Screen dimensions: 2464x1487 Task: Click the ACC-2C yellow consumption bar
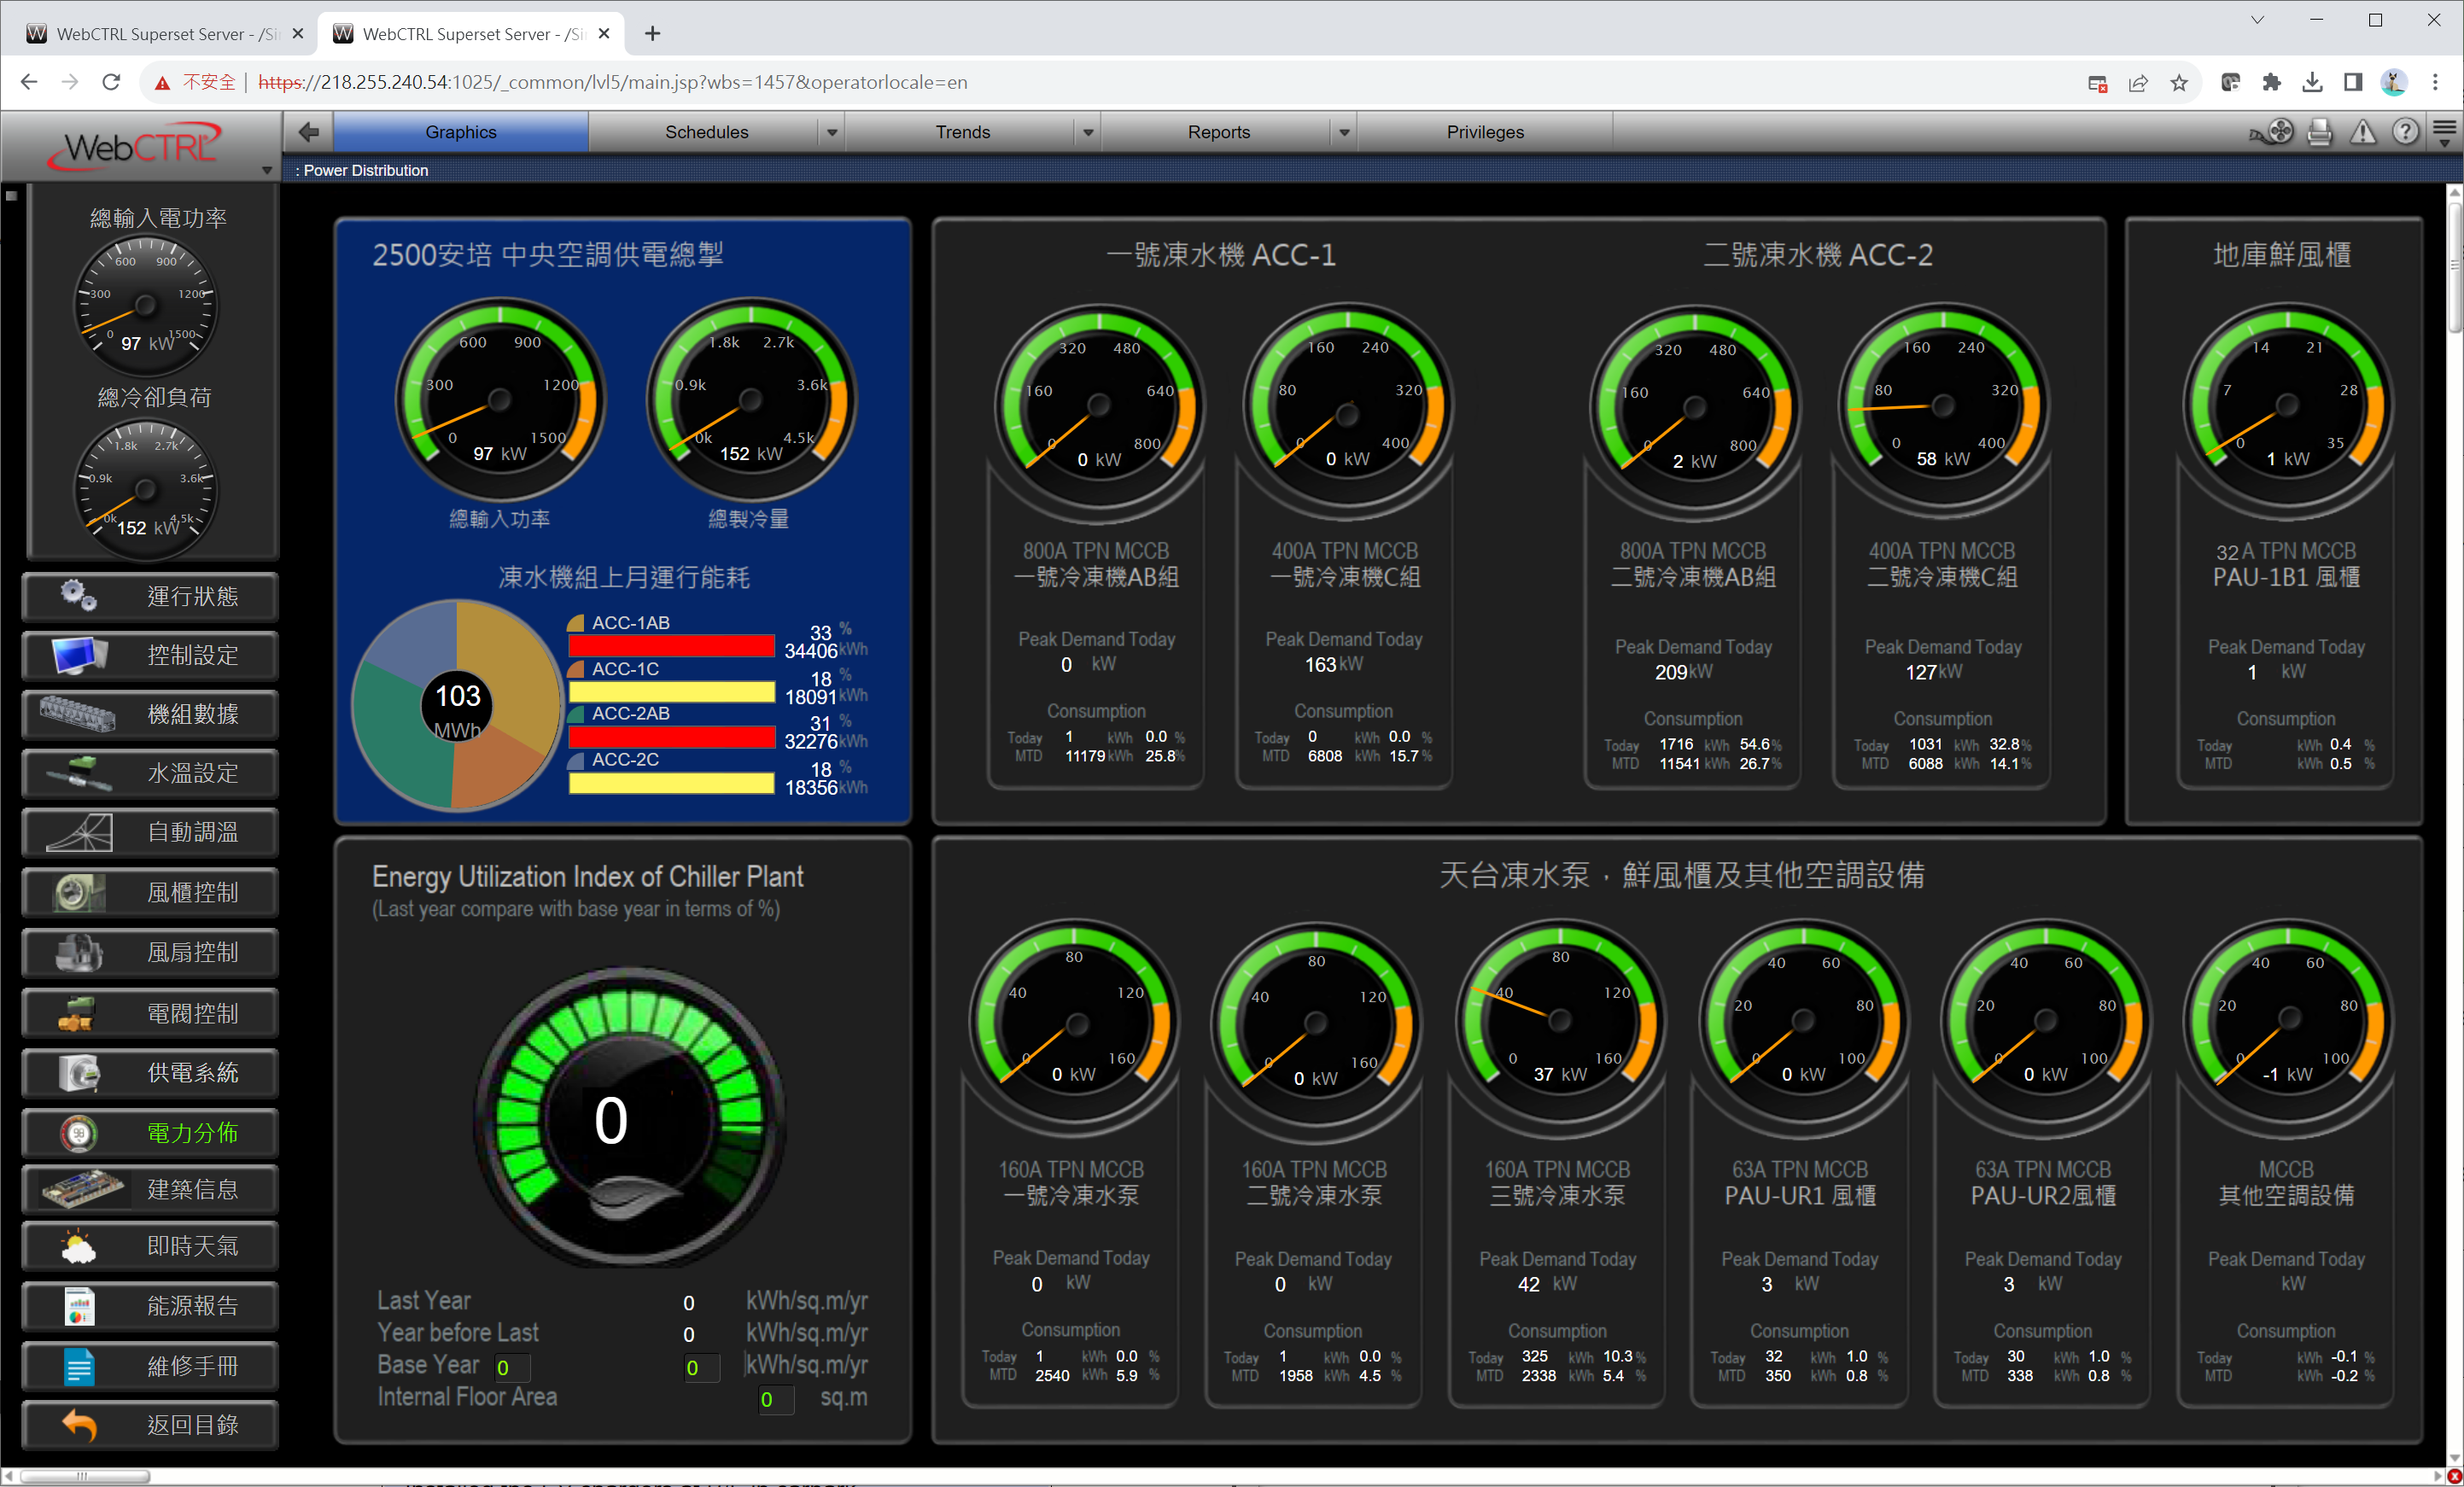[671, 783]
